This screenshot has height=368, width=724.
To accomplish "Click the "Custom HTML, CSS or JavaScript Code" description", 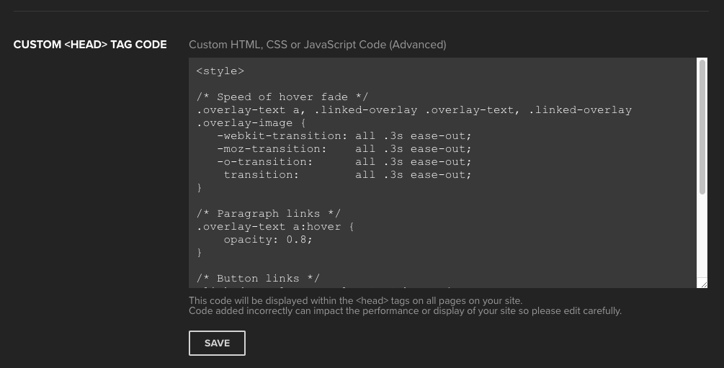I will tap(317, 45).
